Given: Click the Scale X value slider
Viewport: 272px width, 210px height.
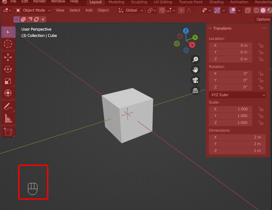Looking at the screenshot, I should point(230,109).
